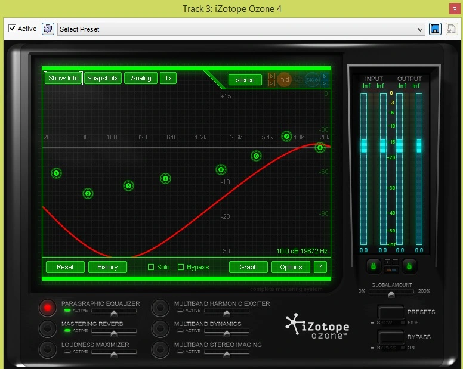Toggle Multiband Stereo Imaging ACTIVE indicator
This screenshot has width=463, height=369.
180,351
